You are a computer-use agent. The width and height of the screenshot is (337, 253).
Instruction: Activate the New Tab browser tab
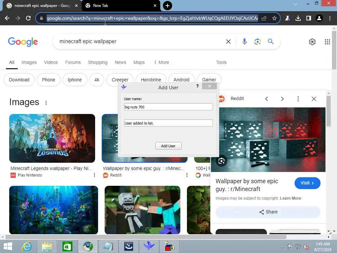(121, 6)
